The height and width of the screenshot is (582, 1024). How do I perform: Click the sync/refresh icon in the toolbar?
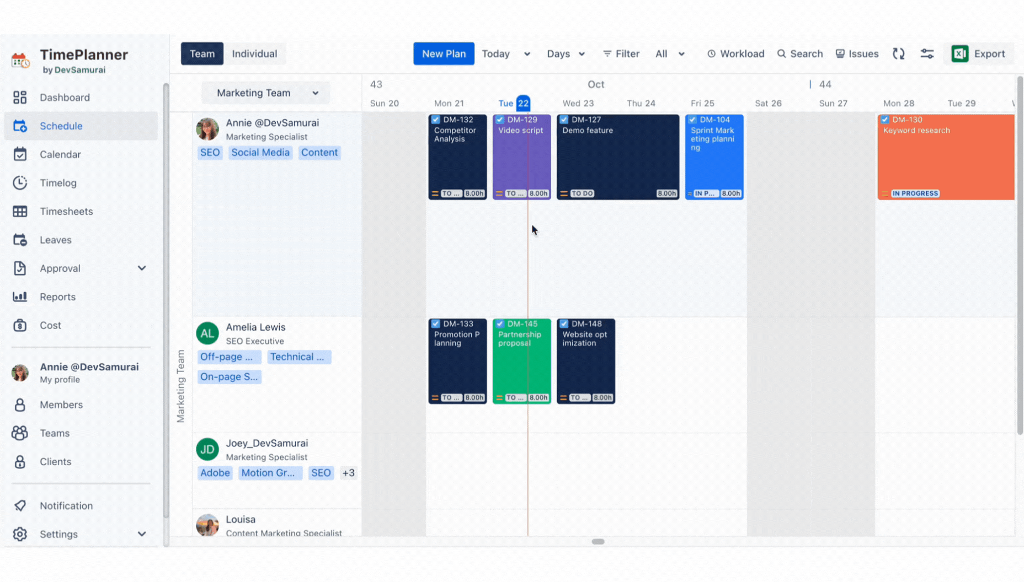tap(898, 53)
